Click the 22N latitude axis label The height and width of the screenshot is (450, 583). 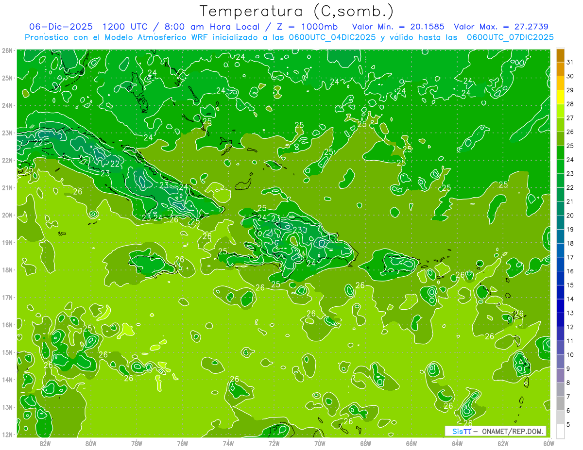7,160
